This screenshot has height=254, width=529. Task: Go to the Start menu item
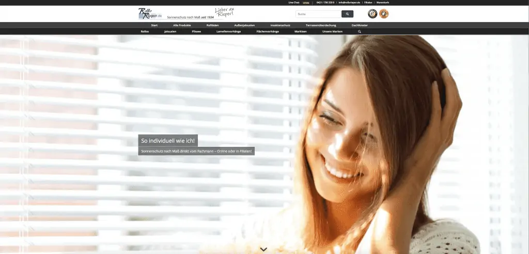pyautogui.click(x=154, y=25)
